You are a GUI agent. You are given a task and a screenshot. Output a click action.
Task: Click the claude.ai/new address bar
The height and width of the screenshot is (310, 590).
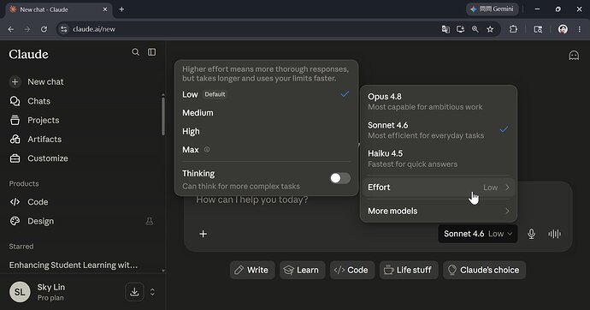(248, 29)
